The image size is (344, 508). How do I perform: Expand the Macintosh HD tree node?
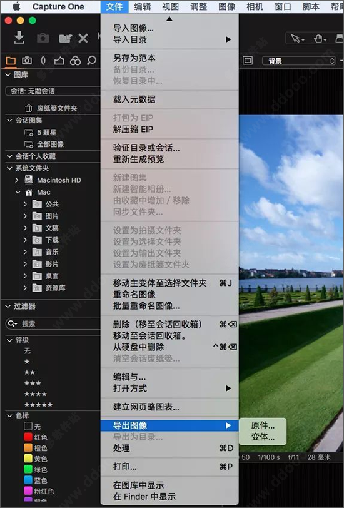pyautogui.click(x=17, y=180)
